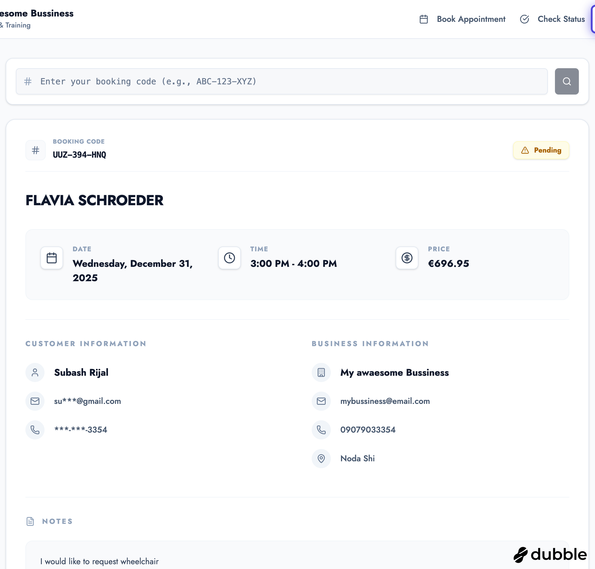Click the checkmark icon next to Check Status

[525, 19]
